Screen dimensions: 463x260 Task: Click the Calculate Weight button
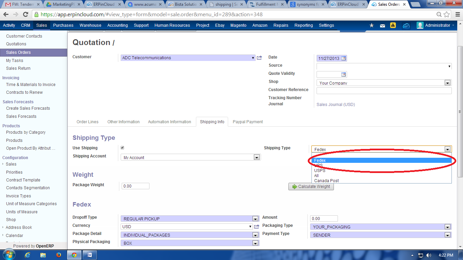[x=311, y=187]
